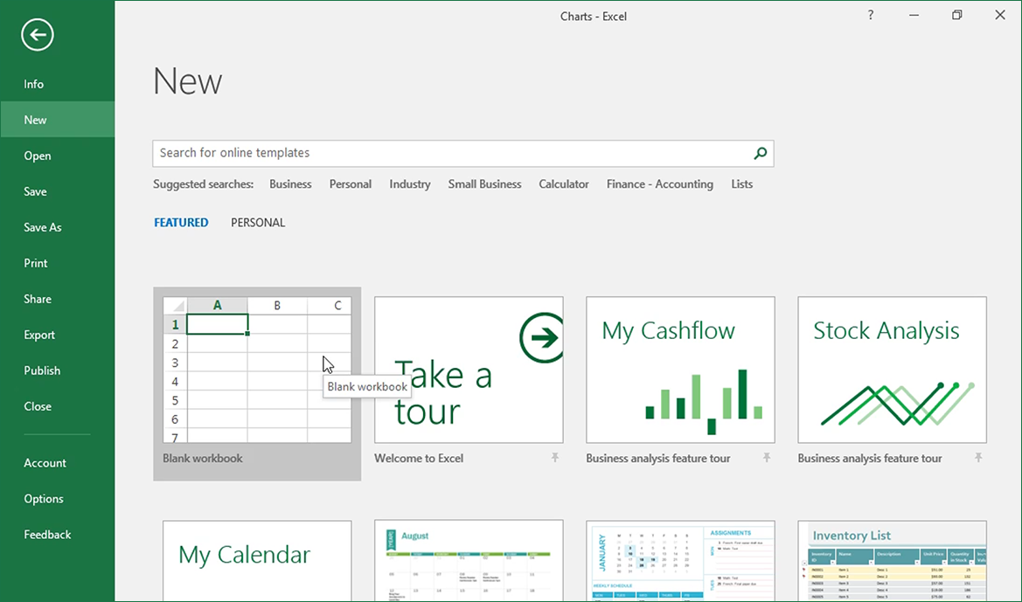The height and width of the screenshot is (602, 1022).
Task: Open the Account page
Action: (x=45, y=463)
